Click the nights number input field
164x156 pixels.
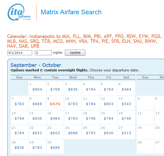[x=43, y=53]
